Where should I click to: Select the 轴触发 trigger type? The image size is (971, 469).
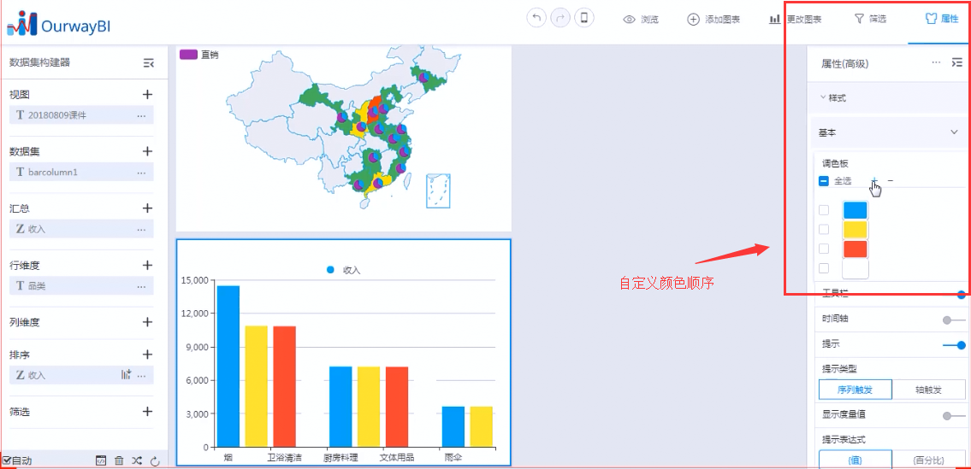pyautogui.click(x=928, y=390)
